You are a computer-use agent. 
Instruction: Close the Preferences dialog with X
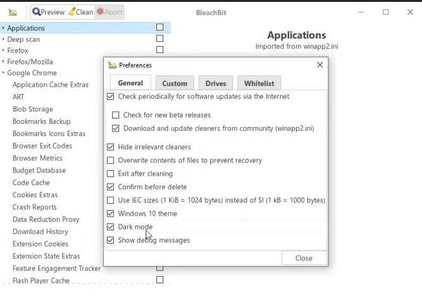[320, 64]
